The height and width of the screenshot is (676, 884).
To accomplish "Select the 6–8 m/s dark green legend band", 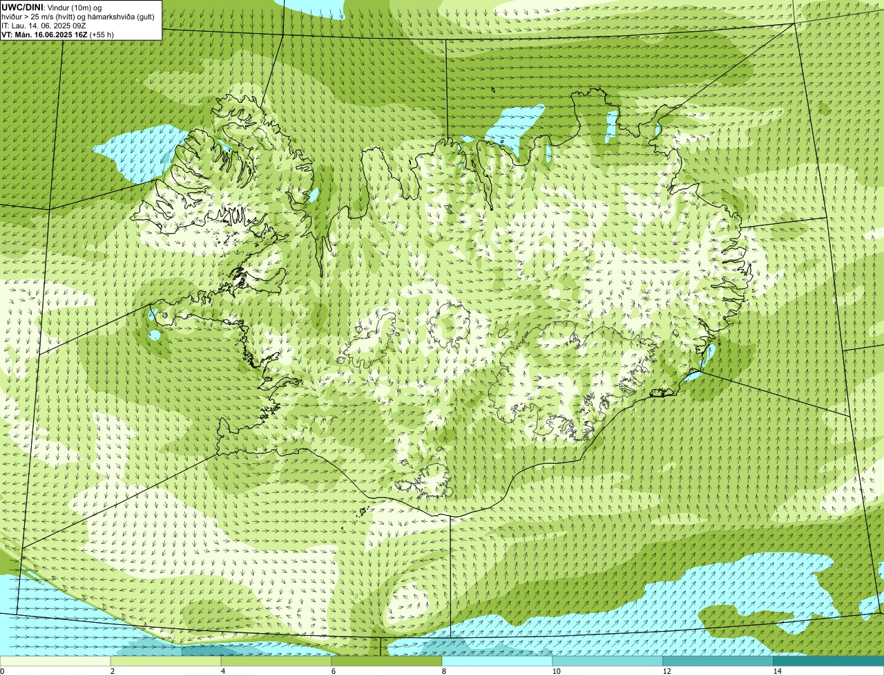I will (387, 661).
